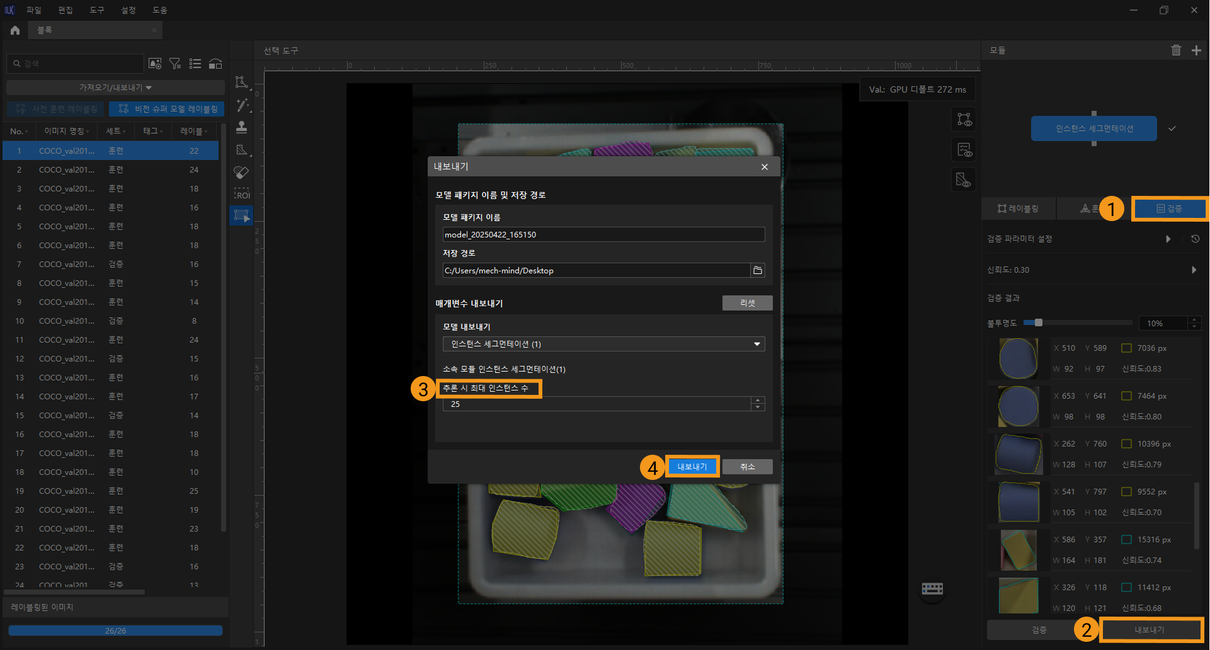Click 내보내기 button at right panel bottom

[x=1150, y=630]
